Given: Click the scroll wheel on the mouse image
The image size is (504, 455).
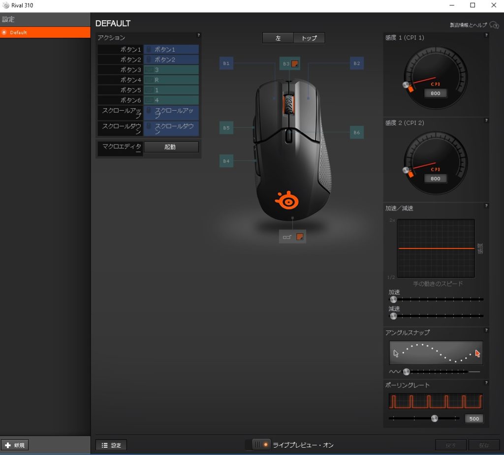Looking at the screenshot, I should pyautogui.click(x=288, y=104).
